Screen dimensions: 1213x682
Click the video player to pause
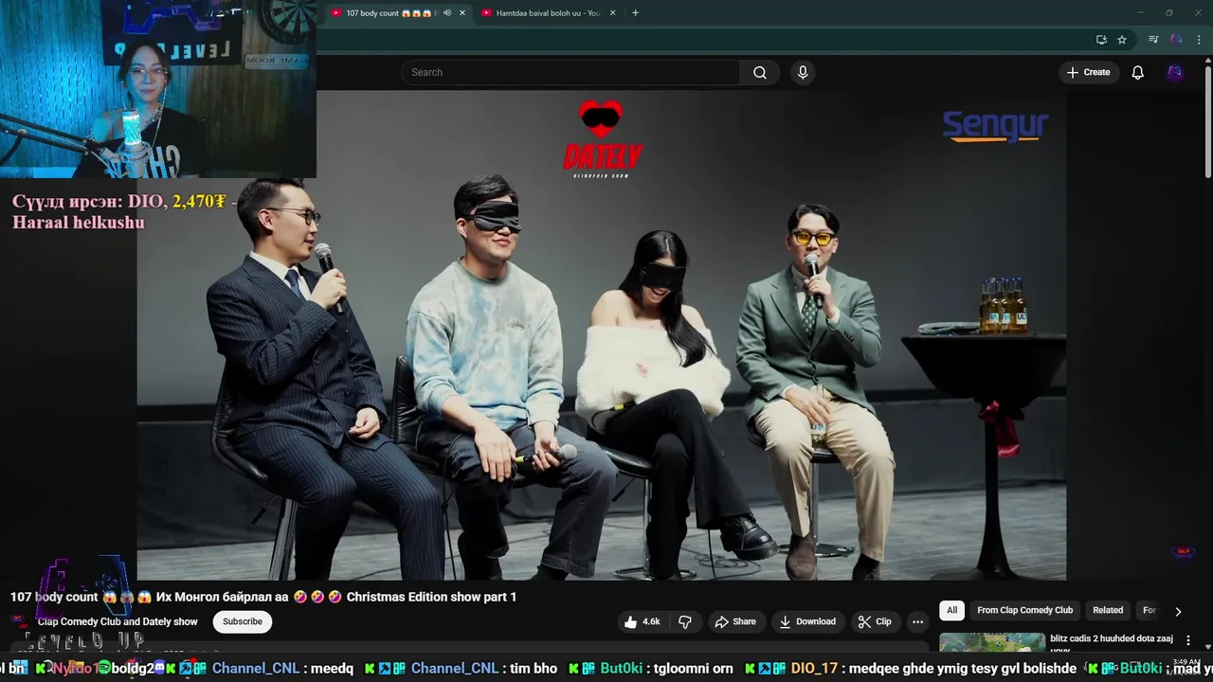tap(602, 334)
